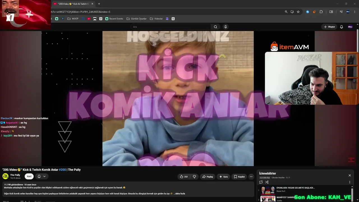
Task: Click chat message 'maskar kumpastan kurtuldun'
Action: [x=31, y=118]
